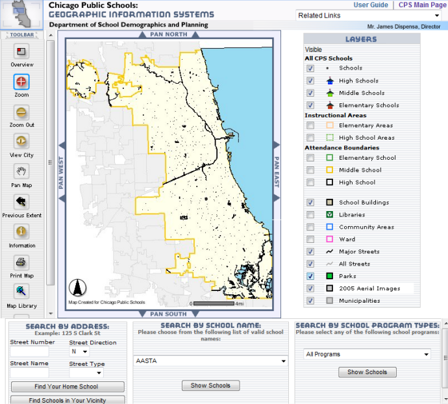Enable the High School Areas checkbox

coord(310,138)
